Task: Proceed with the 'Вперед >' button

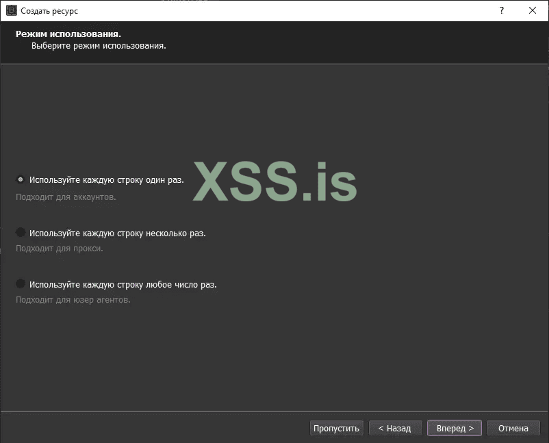Action: click(x=455, y=429)
